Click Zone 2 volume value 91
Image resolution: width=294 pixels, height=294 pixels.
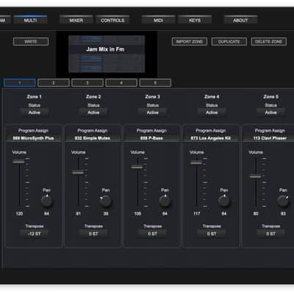78,214
